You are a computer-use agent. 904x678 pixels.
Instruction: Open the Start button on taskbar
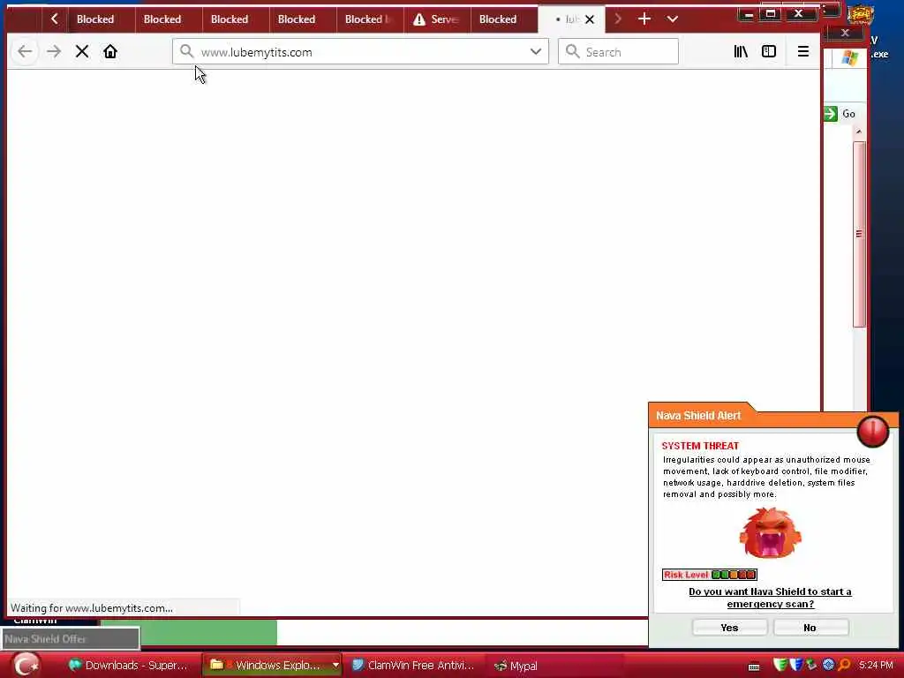point(26,665)
